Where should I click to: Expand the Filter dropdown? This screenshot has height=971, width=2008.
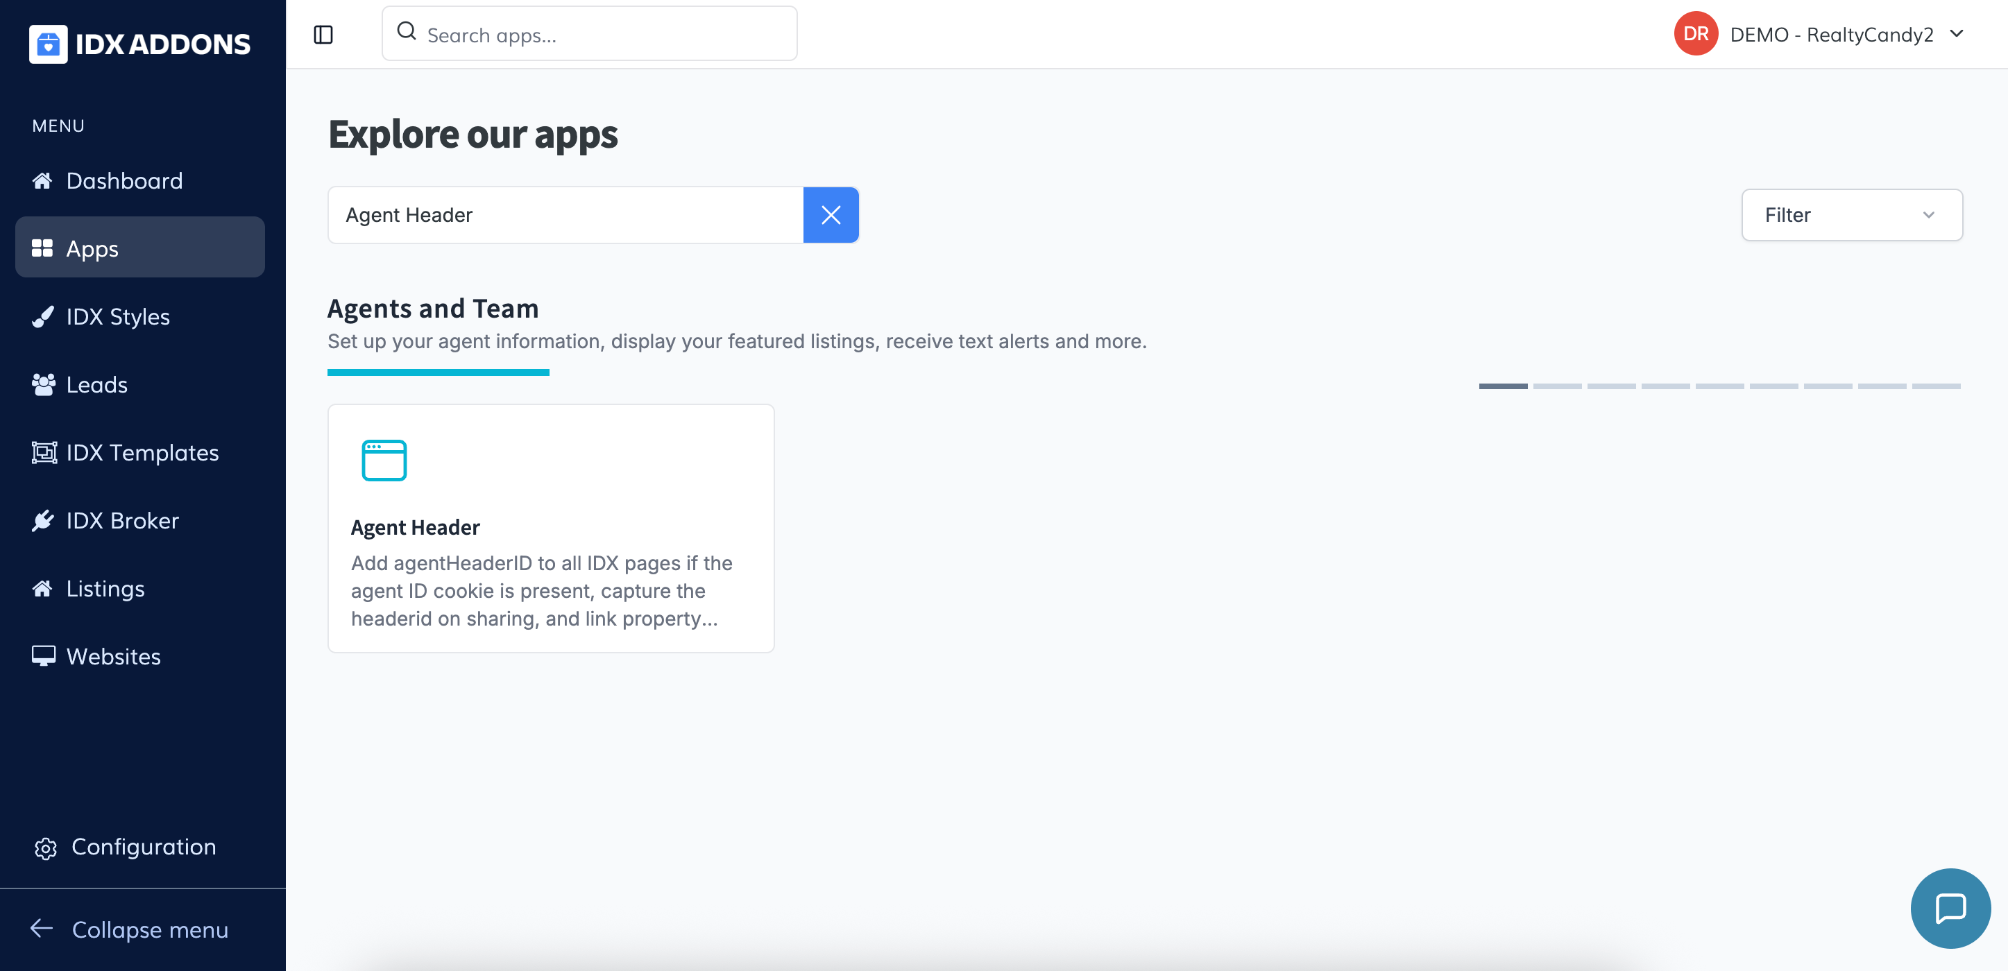(1851, 215)
